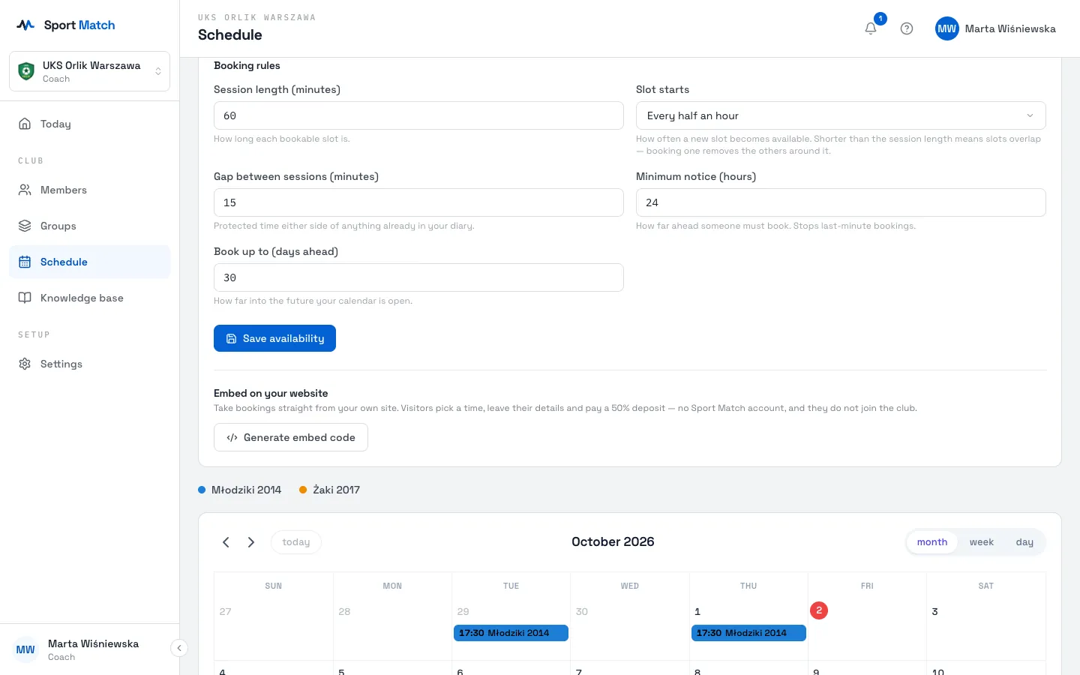
Task: Edit the Gap between sessions field
Action: 418,202
